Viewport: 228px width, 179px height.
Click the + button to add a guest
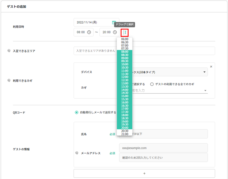[144, 173]
